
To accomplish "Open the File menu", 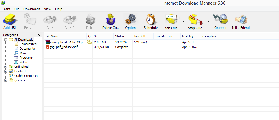I will point(17,9).
